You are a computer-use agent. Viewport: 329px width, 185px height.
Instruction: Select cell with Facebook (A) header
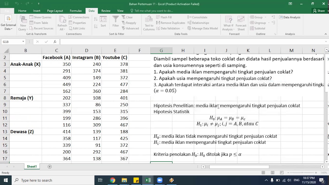pos(57,58)
